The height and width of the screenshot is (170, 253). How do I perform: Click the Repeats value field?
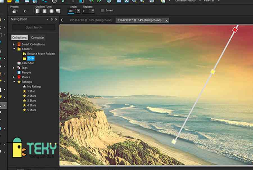[85, 11]
